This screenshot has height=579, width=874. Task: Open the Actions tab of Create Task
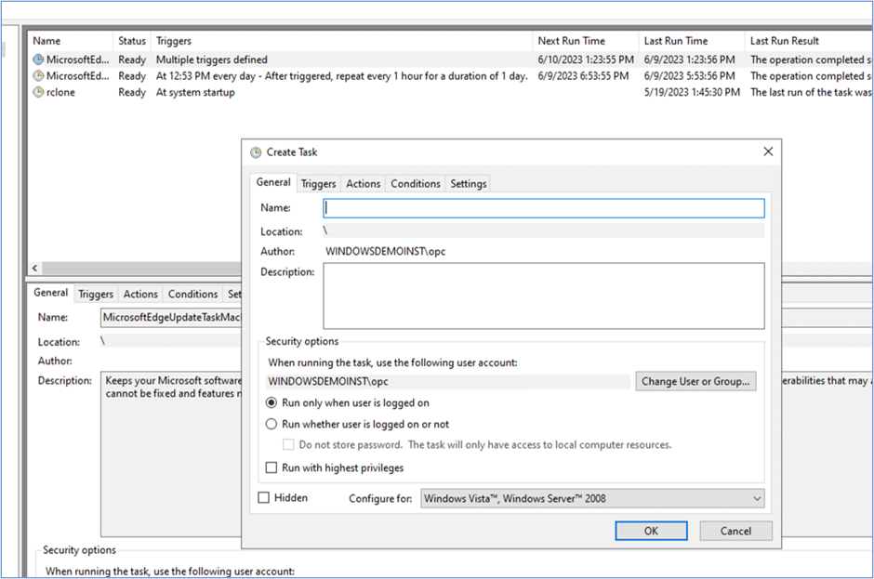pos(363,183)
